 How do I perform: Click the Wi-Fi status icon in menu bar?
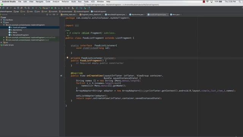pyautogui.click(x=207, y=2)
